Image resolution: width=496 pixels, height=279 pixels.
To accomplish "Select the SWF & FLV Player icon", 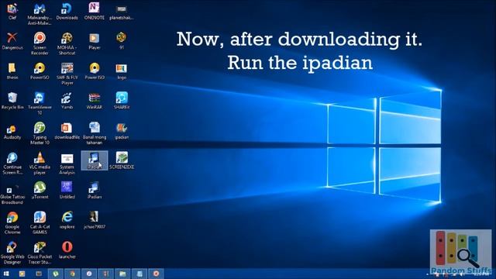I will (67, 74).
